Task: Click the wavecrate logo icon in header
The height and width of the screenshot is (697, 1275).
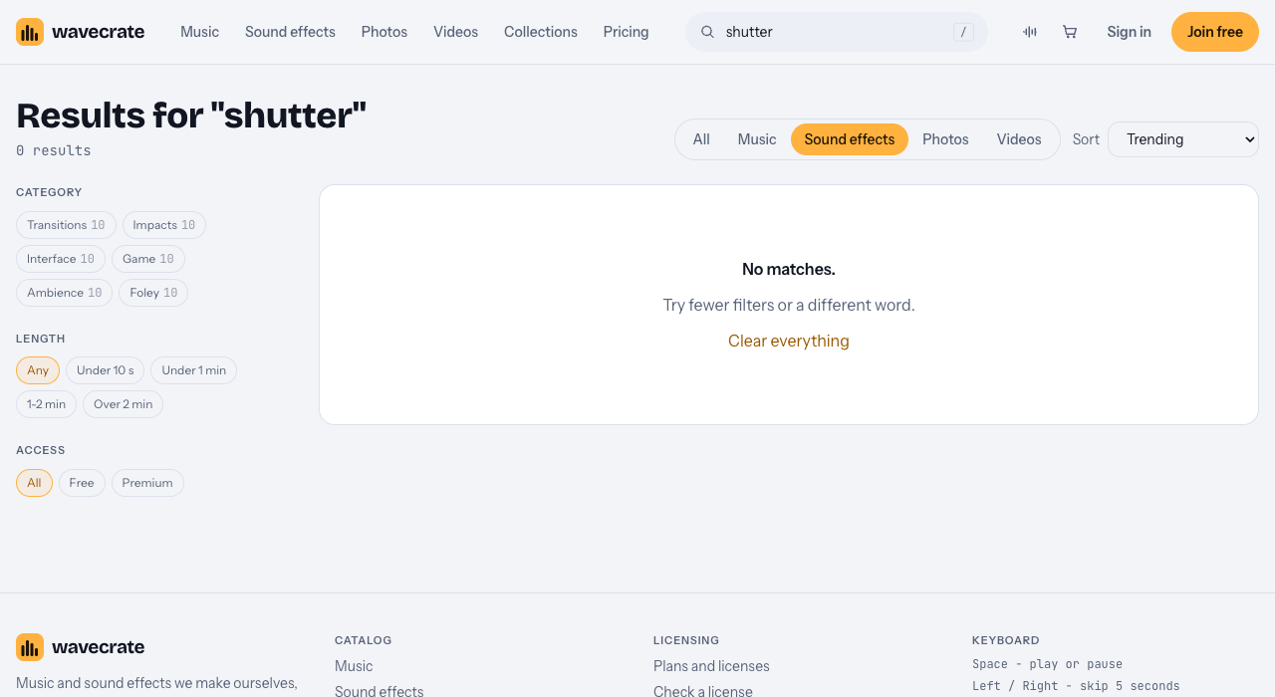Action: pyautogui.click(x=30, y=32)
